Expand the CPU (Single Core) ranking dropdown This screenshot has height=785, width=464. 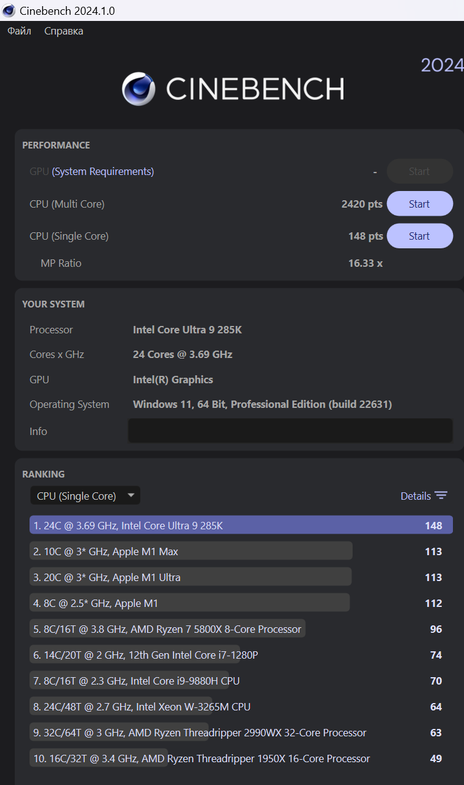pyautogui.click(x=85, y=496)
